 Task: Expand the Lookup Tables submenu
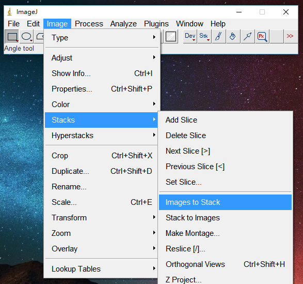tap(102, 268)
